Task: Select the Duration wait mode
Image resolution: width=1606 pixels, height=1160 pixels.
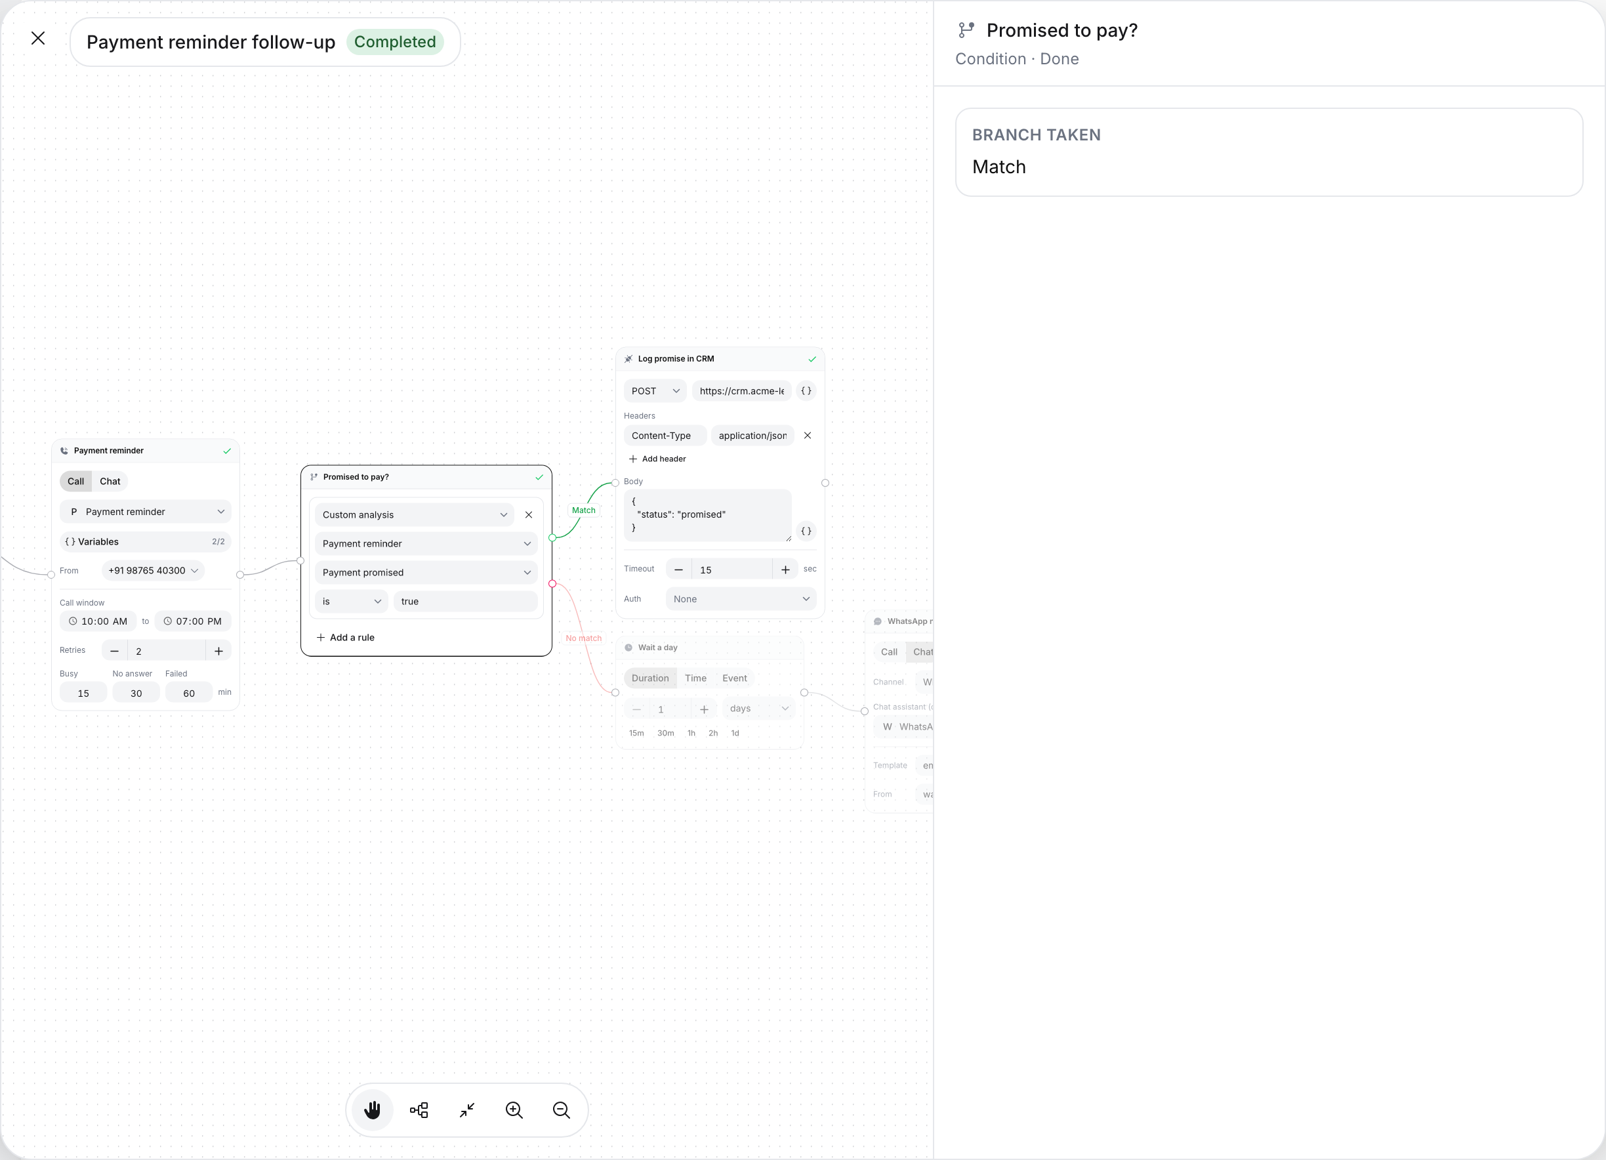Action: [x=650, y=678]
